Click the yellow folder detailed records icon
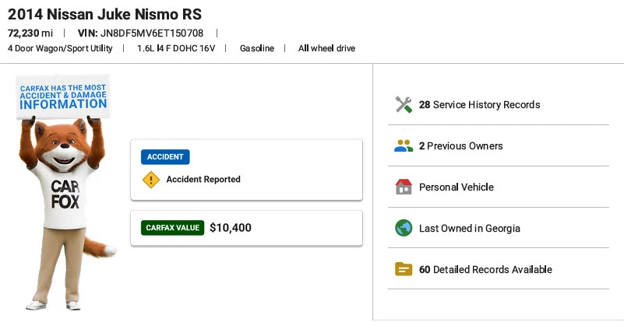The image size is (624, 322). coord(404,269)
